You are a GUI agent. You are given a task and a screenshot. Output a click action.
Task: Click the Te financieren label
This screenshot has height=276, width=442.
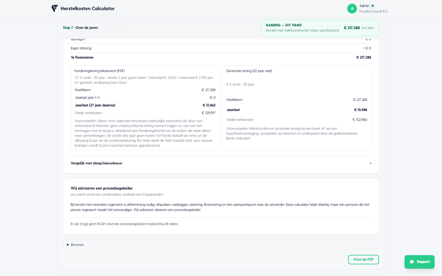point(82,57)
